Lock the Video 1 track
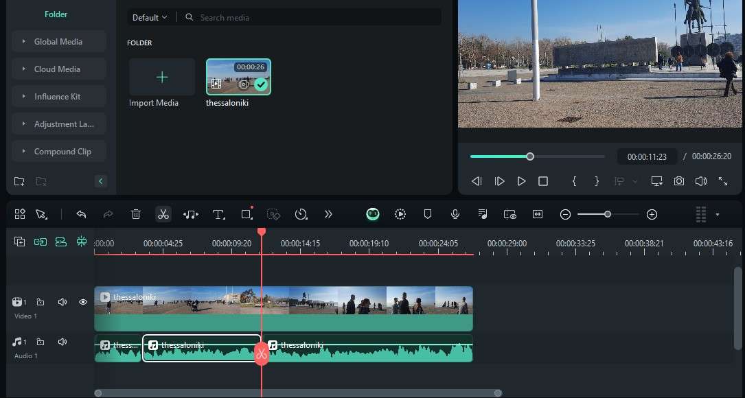Screen dimensions: 745x398 coord(41,302)
